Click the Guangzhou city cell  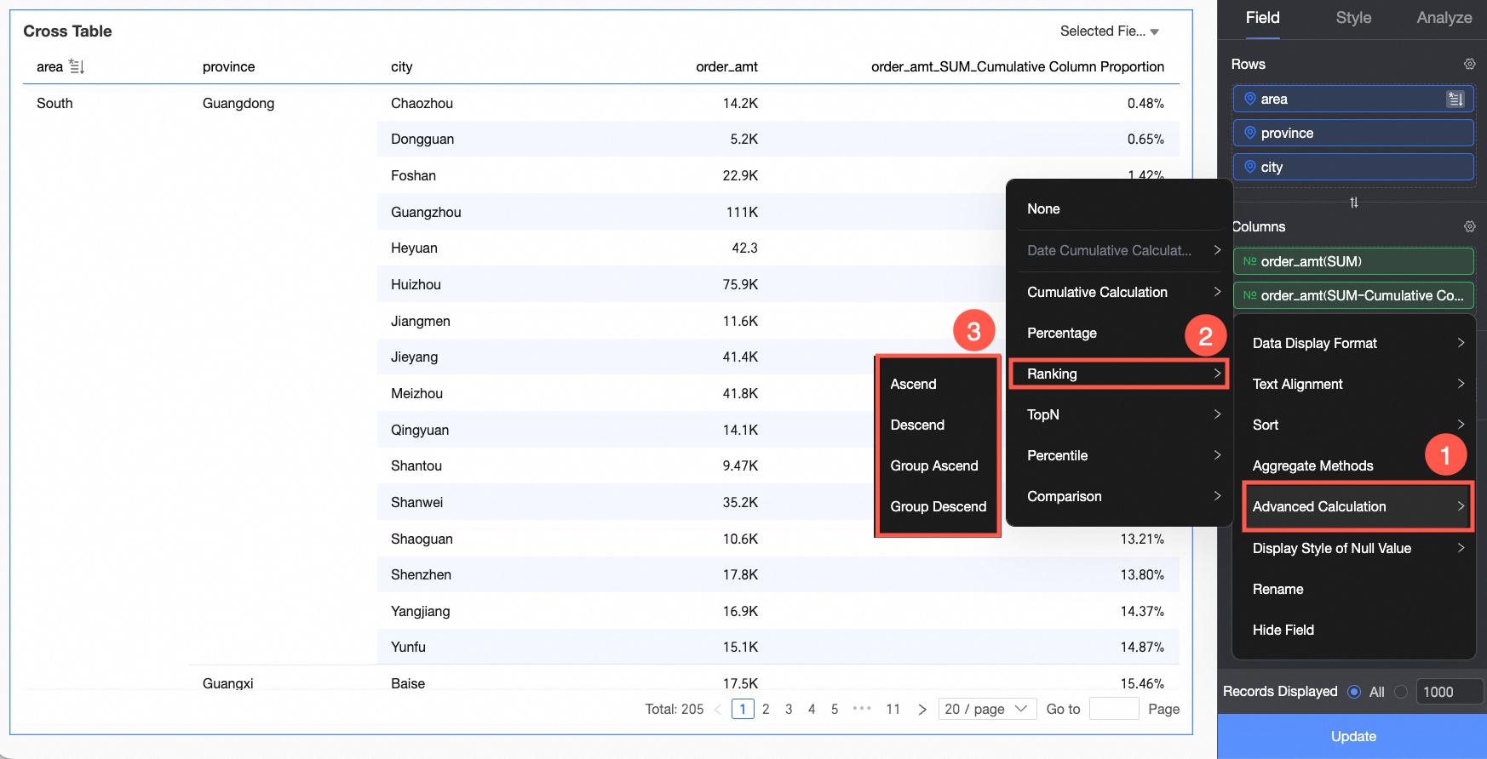tap(426, 212)
